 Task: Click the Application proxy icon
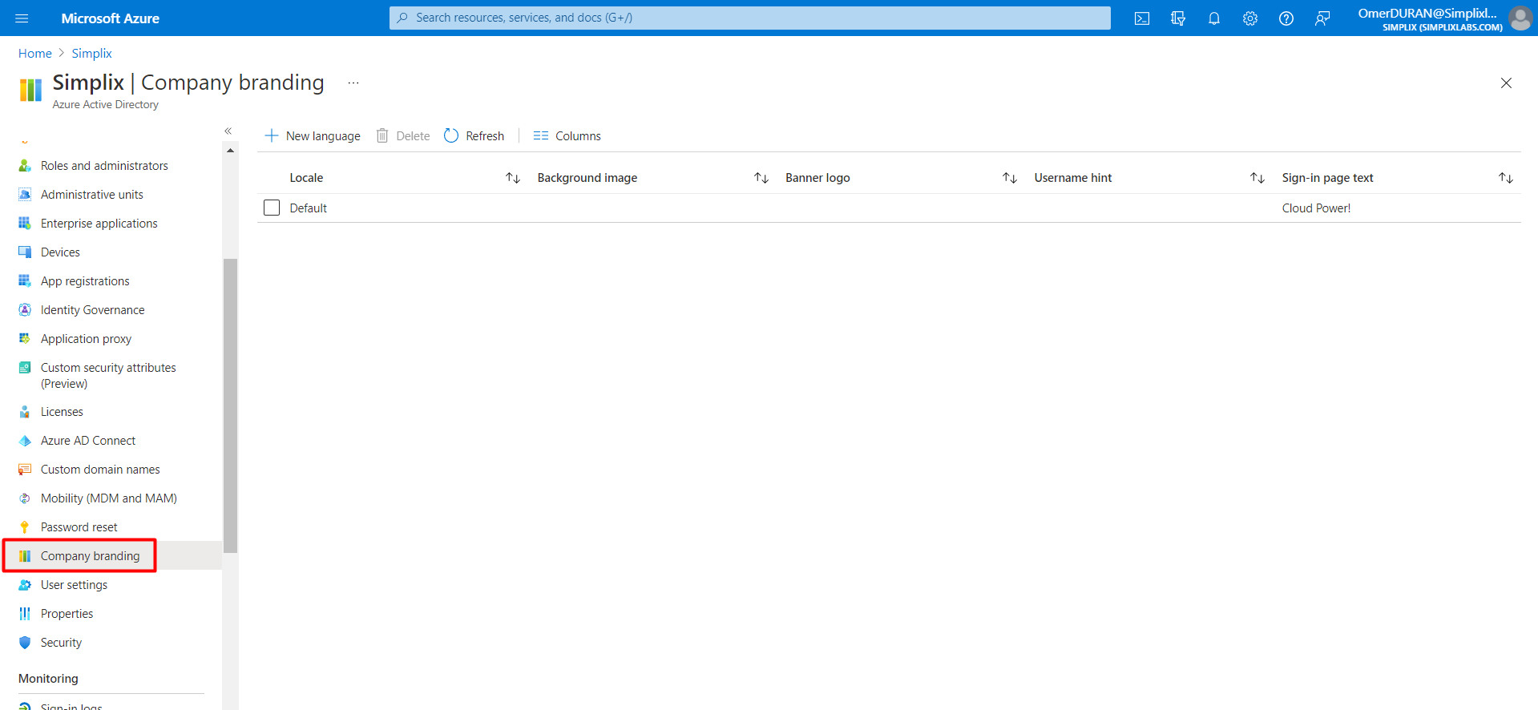[25, 339]
